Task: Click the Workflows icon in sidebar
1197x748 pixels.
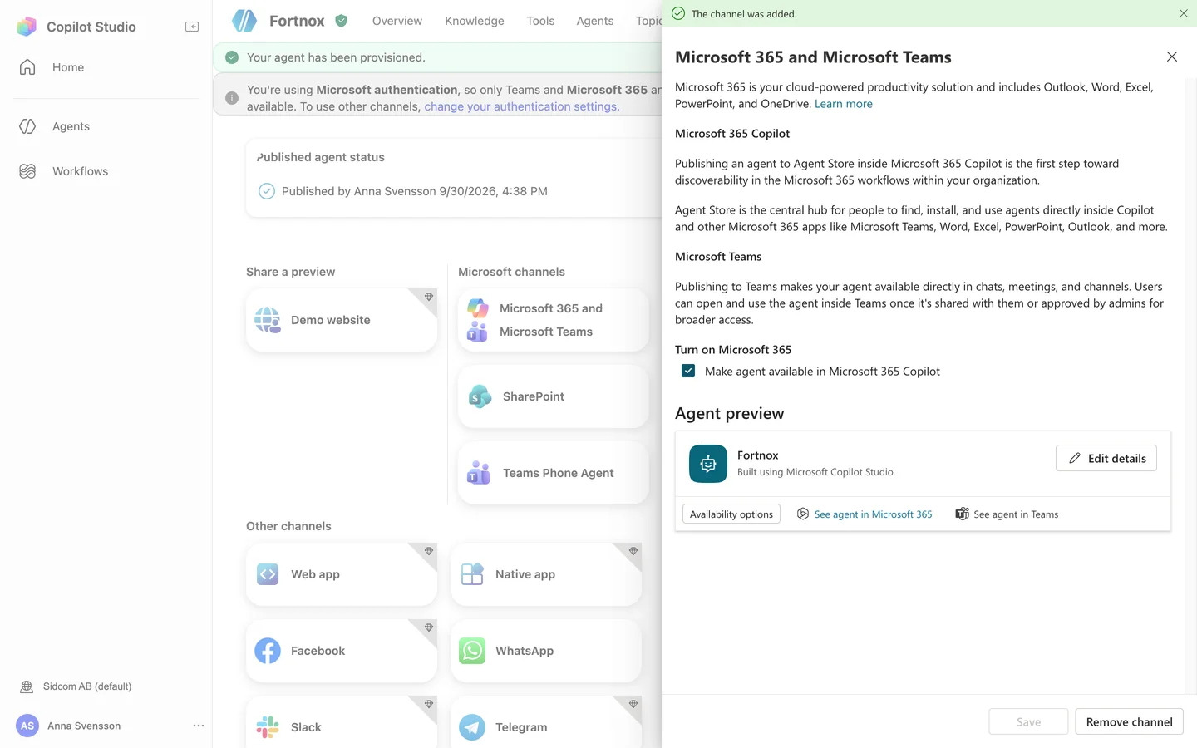Action: pos(27,171)
